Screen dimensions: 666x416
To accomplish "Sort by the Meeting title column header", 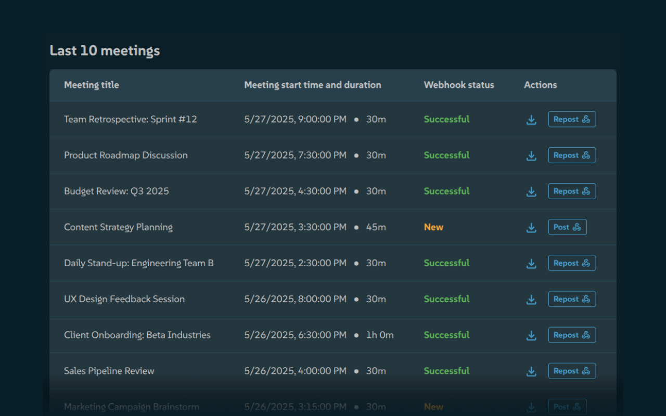I will point(92,85).
